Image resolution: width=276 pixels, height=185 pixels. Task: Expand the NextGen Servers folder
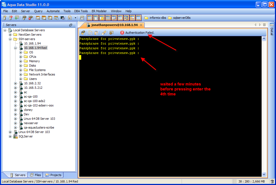pyautogui.click(x=10, y=35)
